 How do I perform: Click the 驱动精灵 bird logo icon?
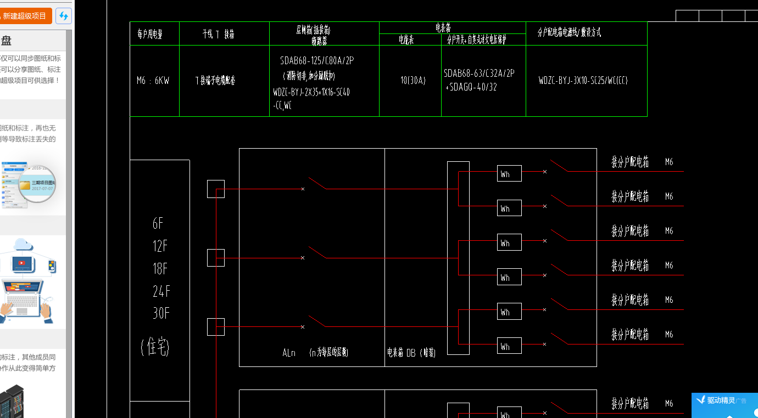click(700, 400)
